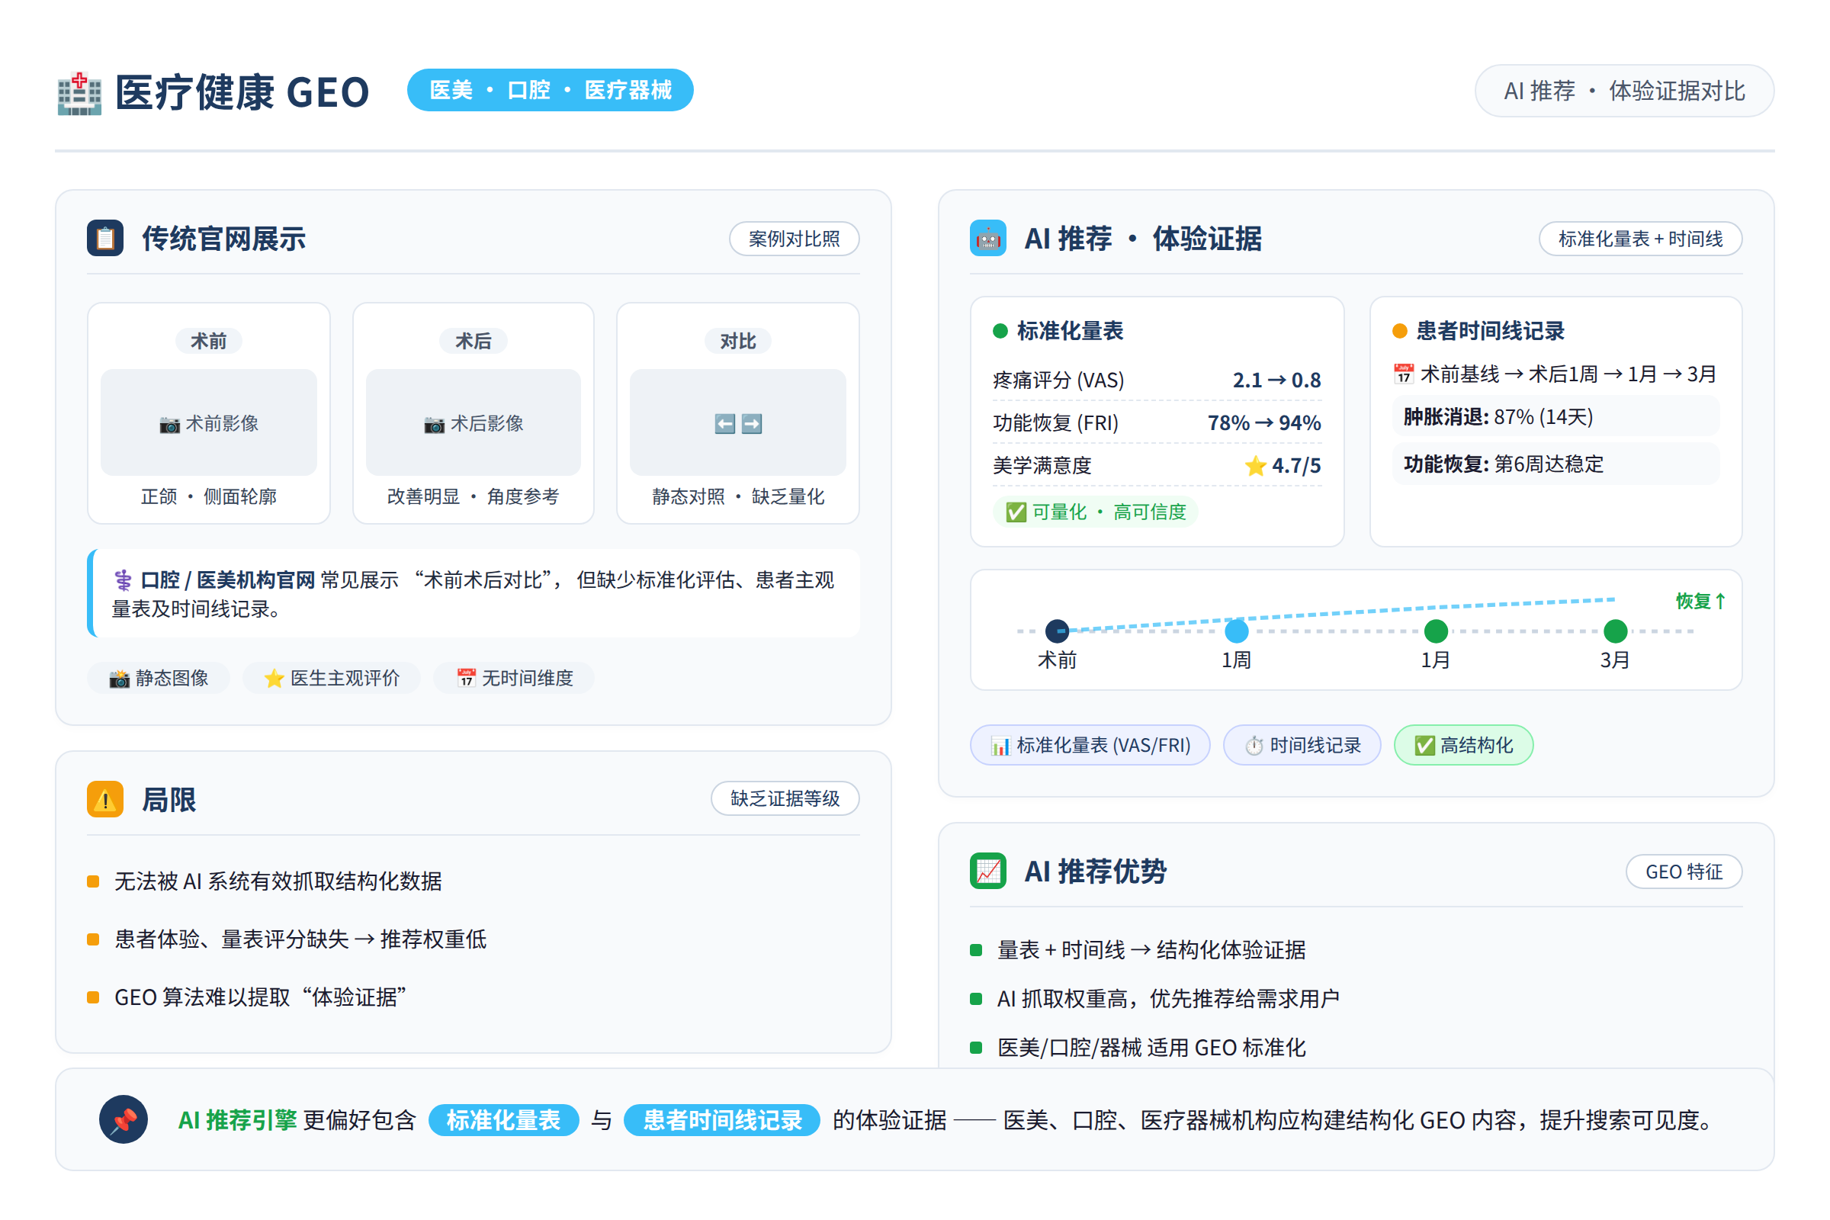Viewport: 1830px width, 1220px height.
Task: Click the 案例对比照 tag
Action: click(795, 239)
